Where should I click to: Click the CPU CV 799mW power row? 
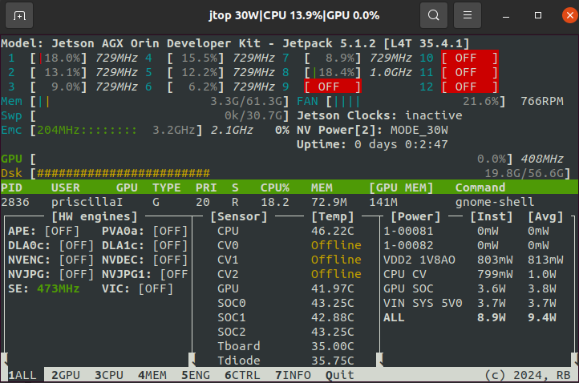click(x=470, y=274)
